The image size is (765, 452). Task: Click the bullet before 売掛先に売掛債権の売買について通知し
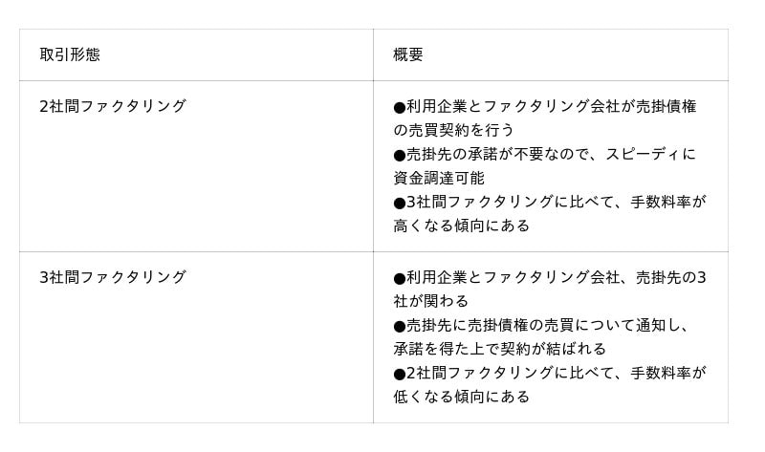400,325
